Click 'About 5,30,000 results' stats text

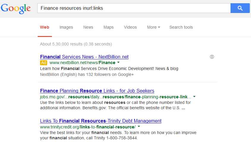coord(76,44)
